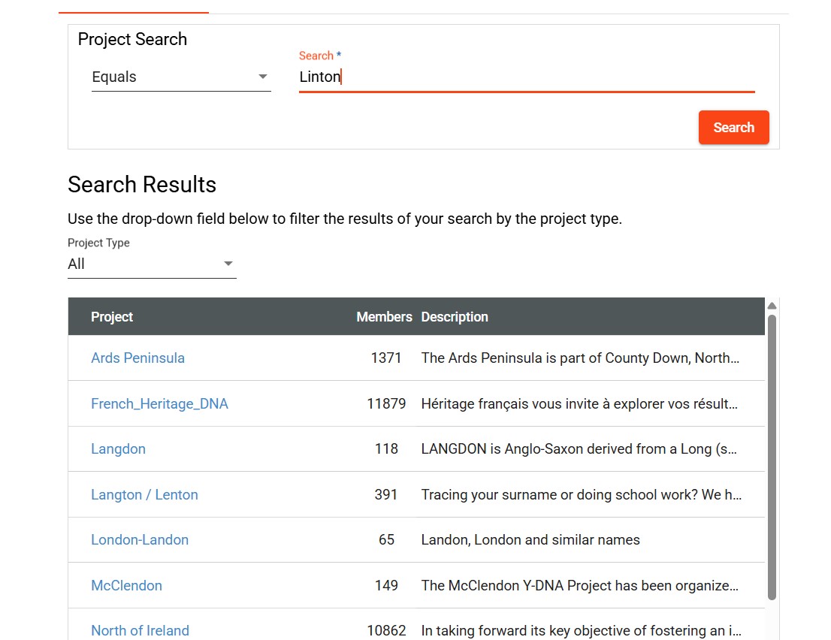Open the London-Landon project link
The height and width of the screenshot is (640, 831).
[x=140, y=540]
